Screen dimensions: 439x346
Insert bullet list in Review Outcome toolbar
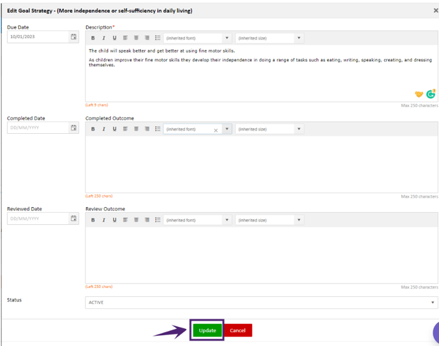click(x=158, y=220)
